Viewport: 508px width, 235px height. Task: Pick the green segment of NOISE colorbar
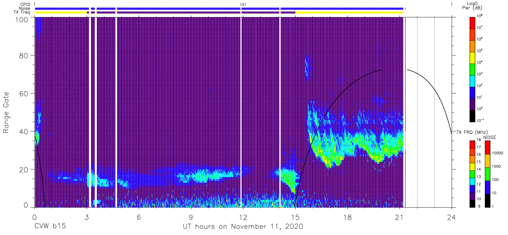[487, 174]
